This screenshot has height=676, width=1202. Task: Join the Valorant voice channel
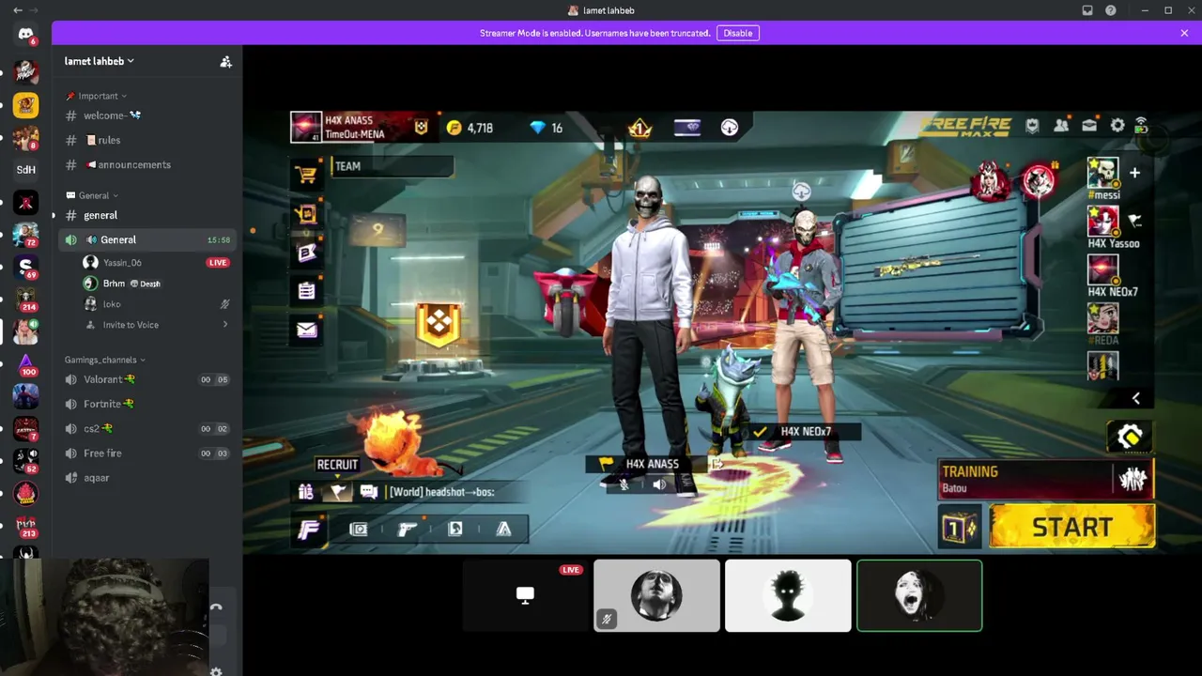146,379
